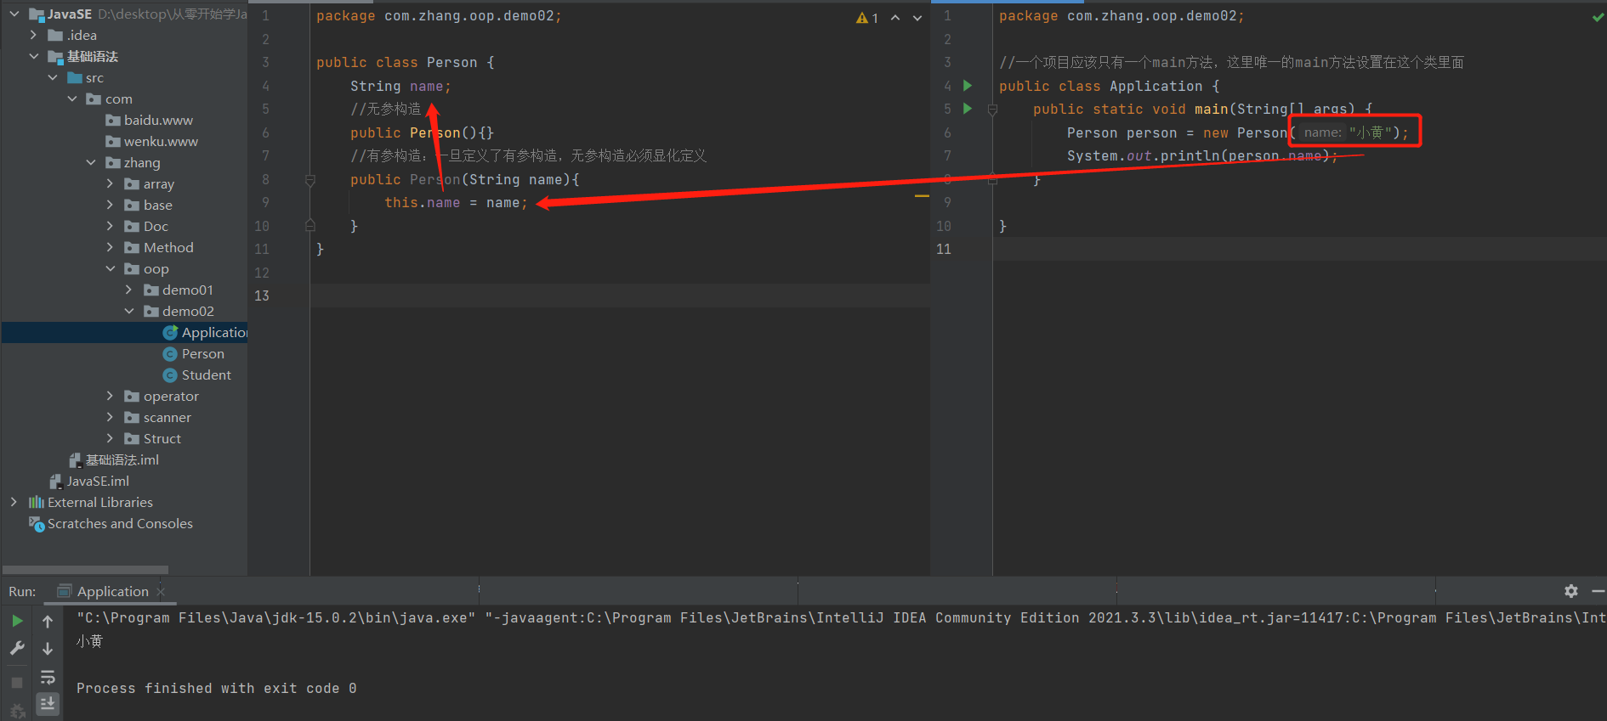
Task: Click the '小黄' output line in Run console
Action: [89, 641]
